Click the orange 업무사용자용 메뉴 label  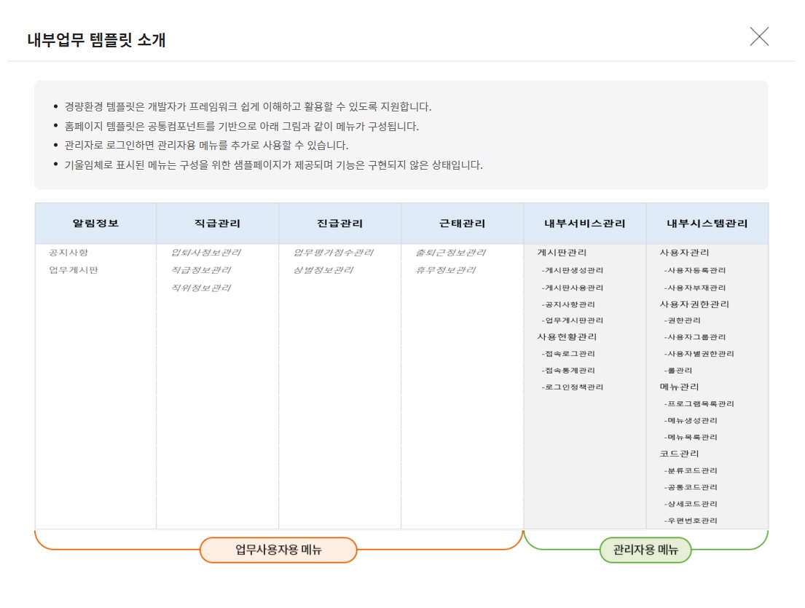[x=278, y=550]
